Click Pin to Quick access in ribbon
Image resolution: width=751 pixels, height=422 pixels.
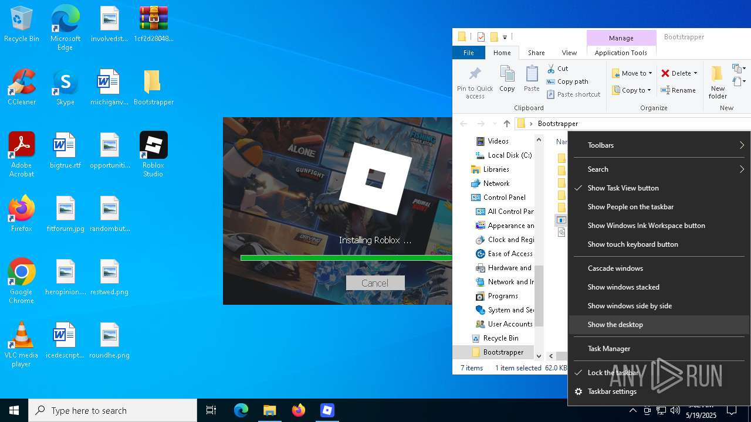coord(475,83)
